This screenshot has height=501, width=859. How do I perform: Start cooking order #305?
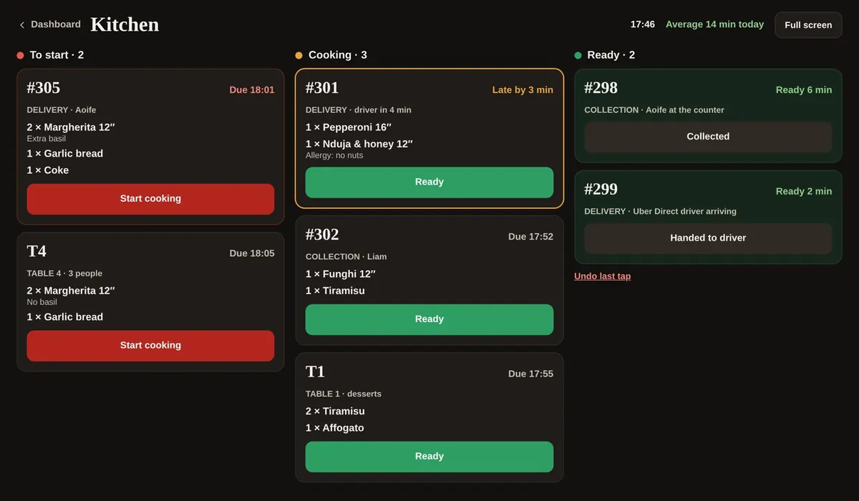tap(150, 199)
